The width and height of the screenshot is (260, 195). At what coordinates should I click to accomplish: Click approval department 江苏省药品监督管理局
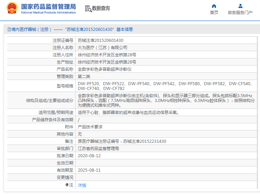98,149
